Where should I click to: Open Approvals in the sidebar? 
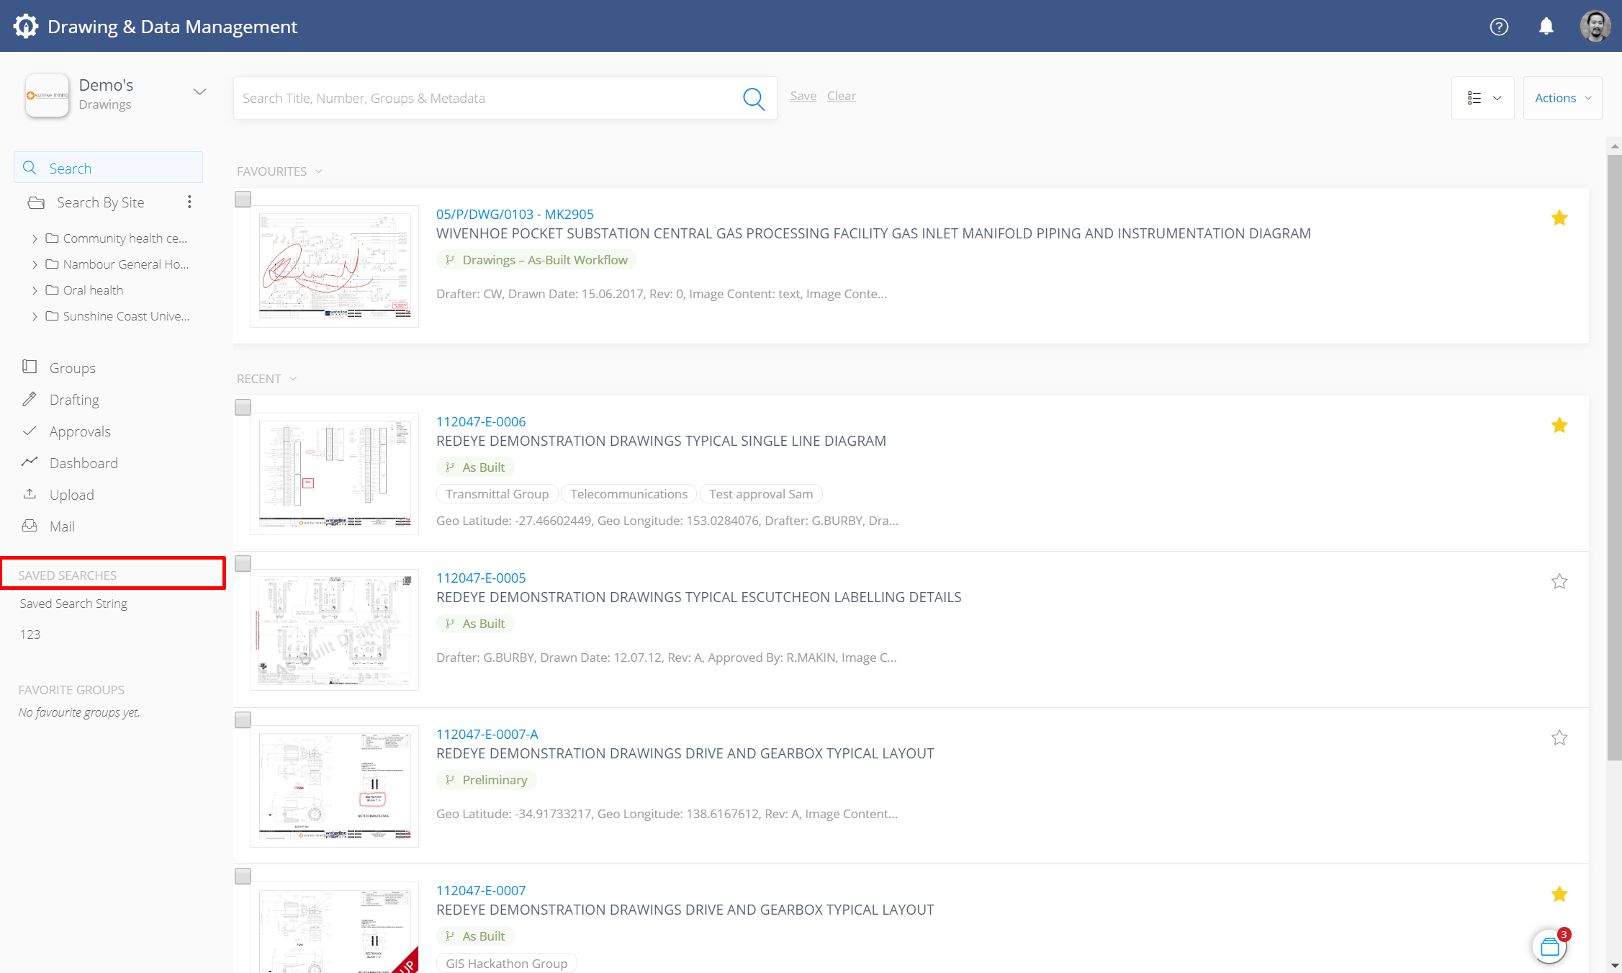(x=80, y=431)
